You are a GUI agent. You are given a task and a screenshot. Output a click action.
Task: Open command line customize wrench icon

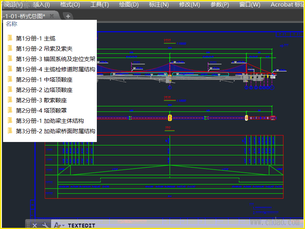click(45, 225)
